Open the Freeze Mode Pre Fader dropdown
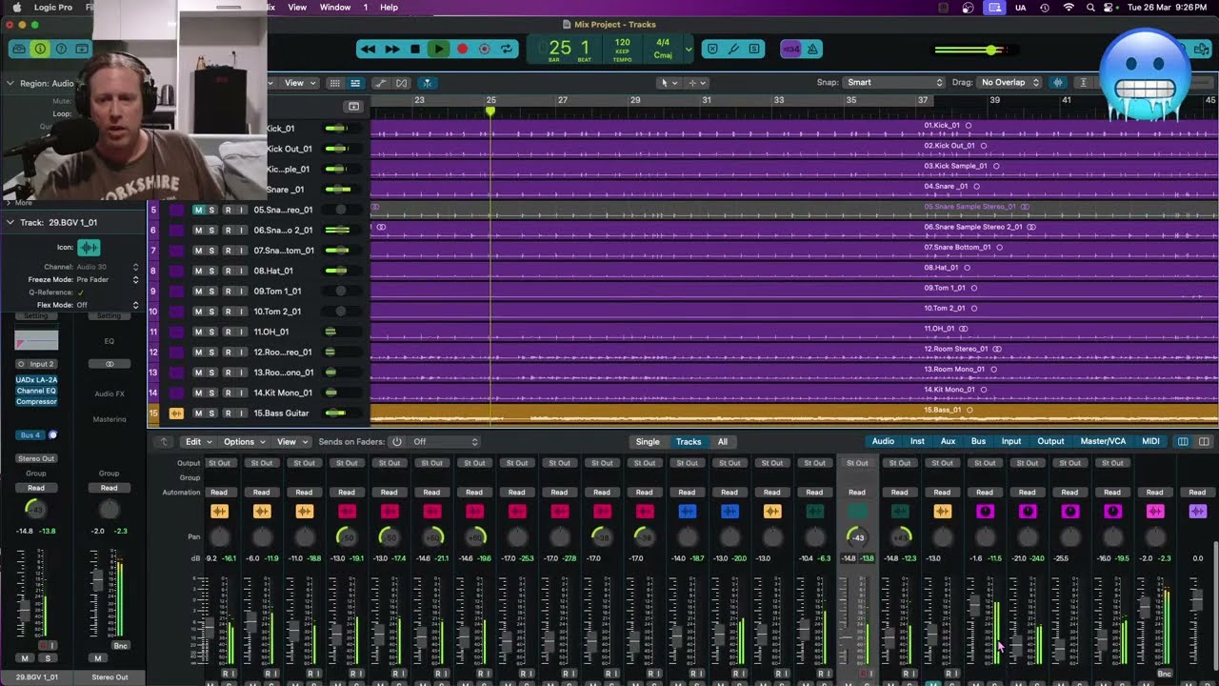The height and width of the screenshot is (686, 1219). pos(108,280)
